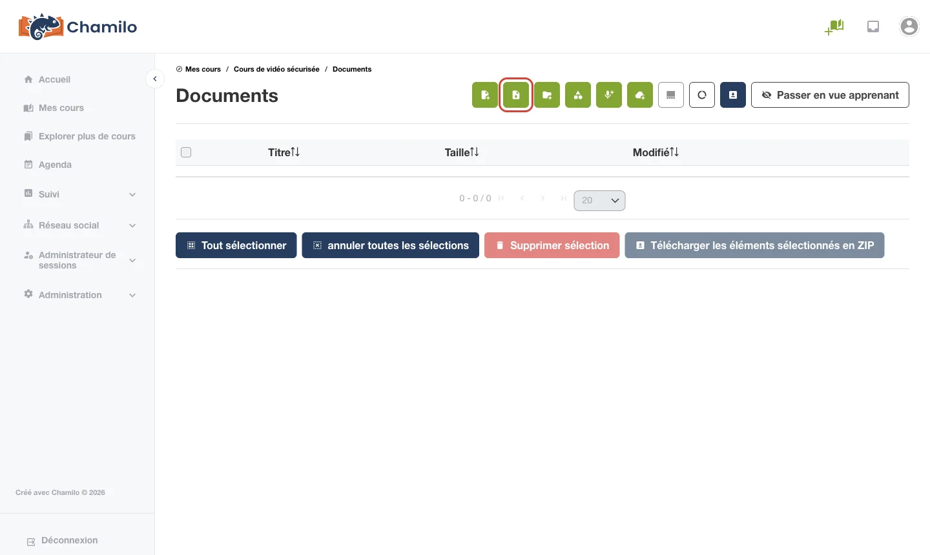This screenshot has height=555, width=930.
Task: Expand the Réseau social submenu chevron
Action: [x=132, y=225]
